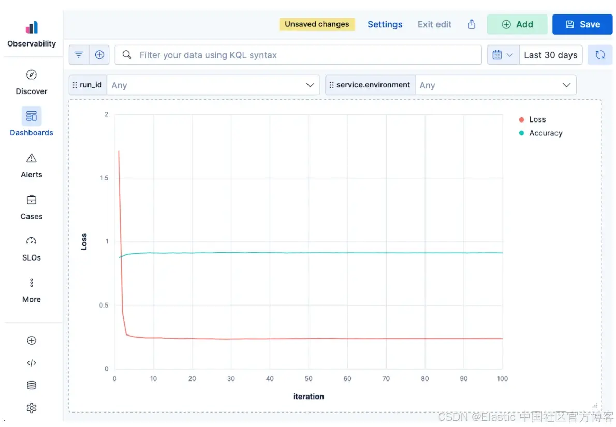Click the x-axis tick label 50
Image resolution: width=616 pixels, height=427 pixels.
pos(309,379)
